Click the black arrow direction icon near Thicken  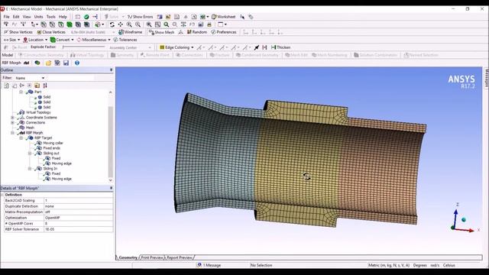click(257, 47)
